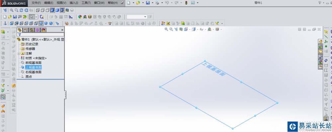The image size is (332, 132).
Task: Open the 视图(V) menu
Action: (x=61, y=3)
